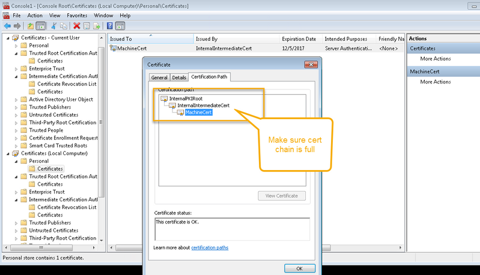Viewport: 480px width, 275px height.
Task: Click the Back arrow toolbar icon
Action: coord(7,26)
